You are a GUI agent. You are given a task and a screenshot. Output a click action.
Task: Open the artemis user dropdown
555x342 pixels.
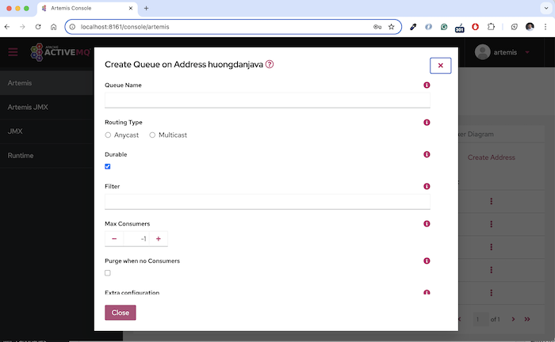tap(503, 52)
